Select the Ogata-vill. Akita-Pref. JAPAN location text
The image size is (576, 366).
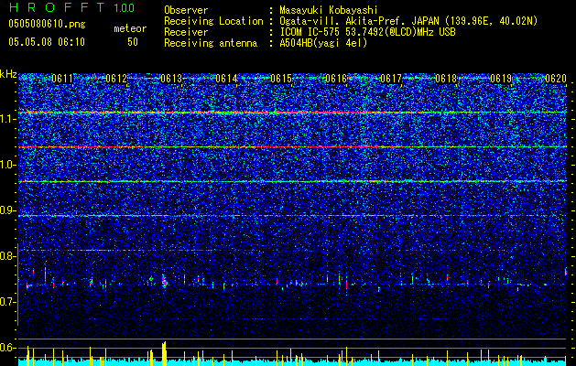point(408,21)
